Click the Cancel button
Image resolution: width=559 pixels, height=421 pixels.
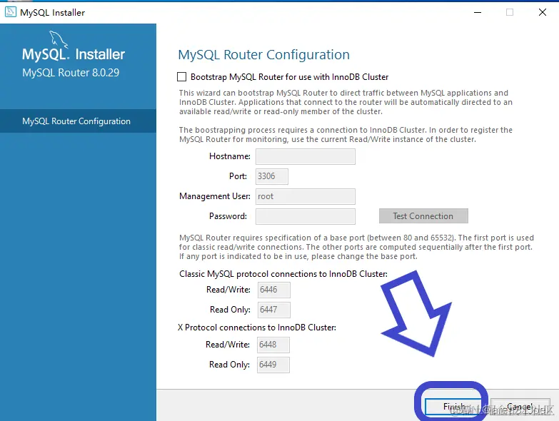tap(520, 407)
